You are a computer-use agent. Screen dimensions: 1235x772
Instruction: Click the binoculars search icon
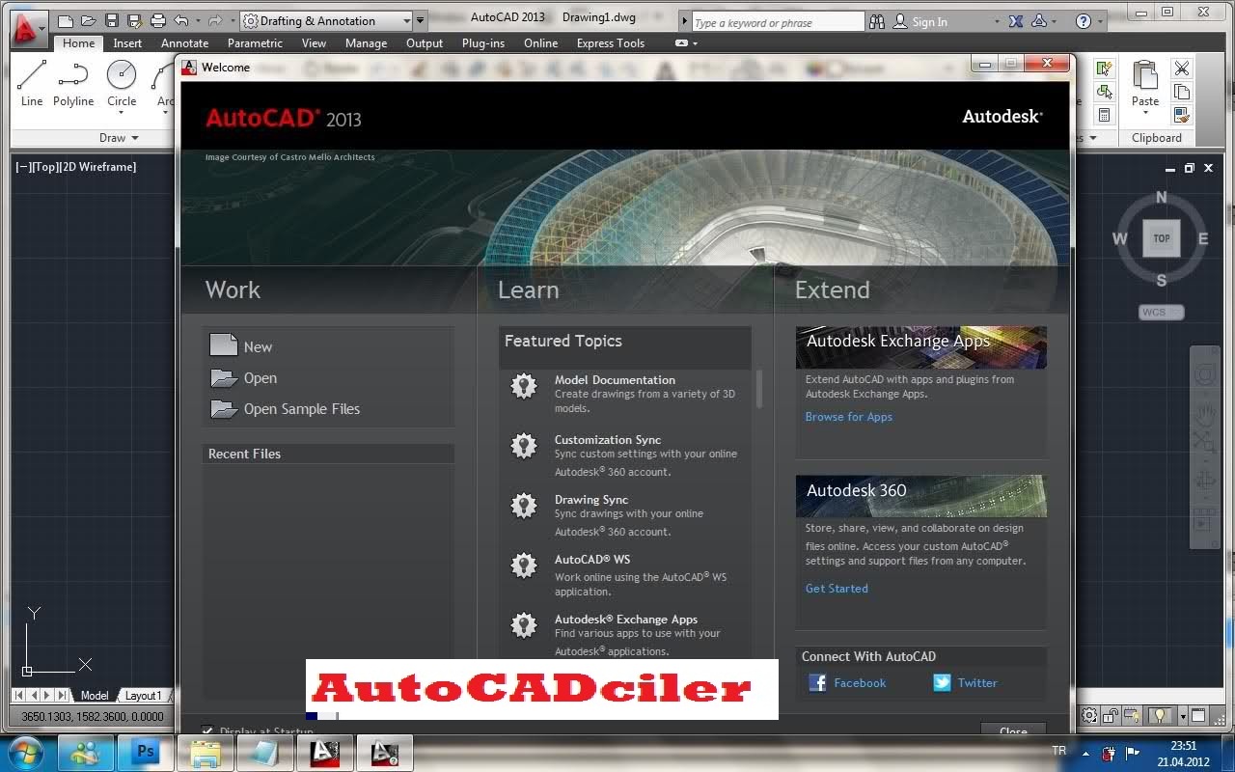coord(877,21)
